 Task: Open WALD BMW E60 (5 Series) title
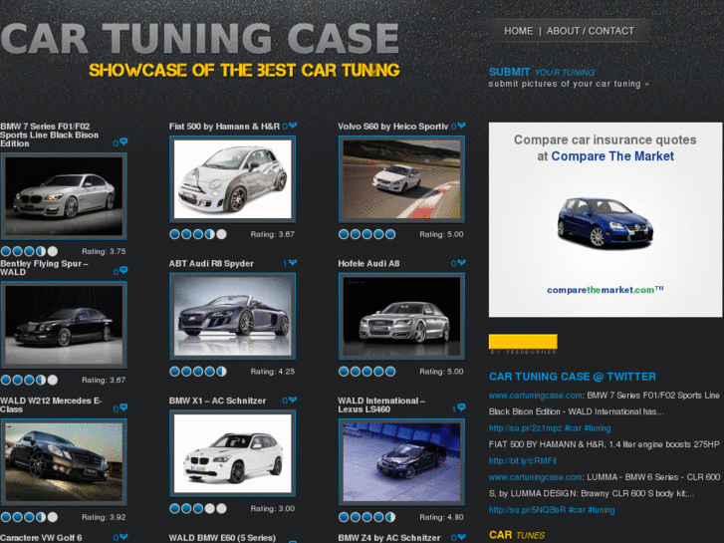[222, 538]
